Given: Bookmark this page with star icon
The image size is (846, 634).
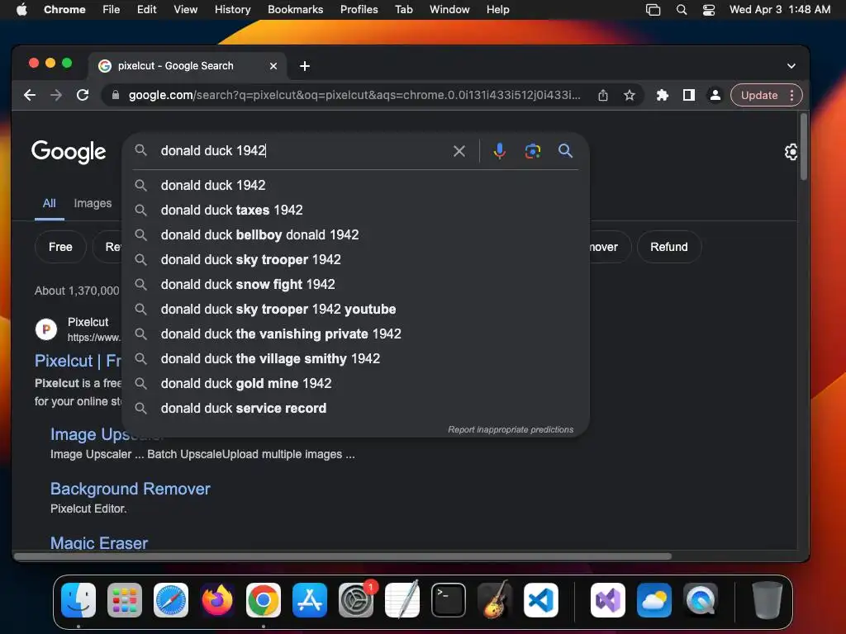Looking at the screenshot, I should (x=629, y=96).
